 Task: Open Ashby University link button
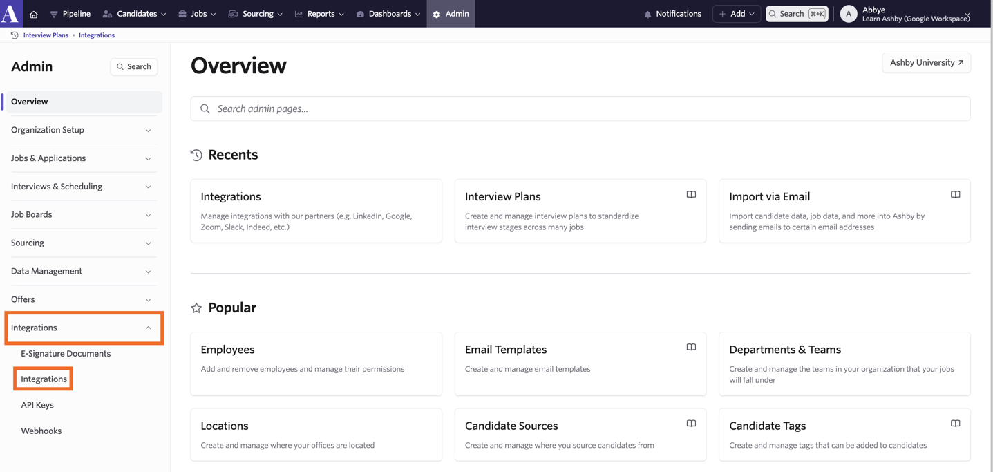click(926, 63)
